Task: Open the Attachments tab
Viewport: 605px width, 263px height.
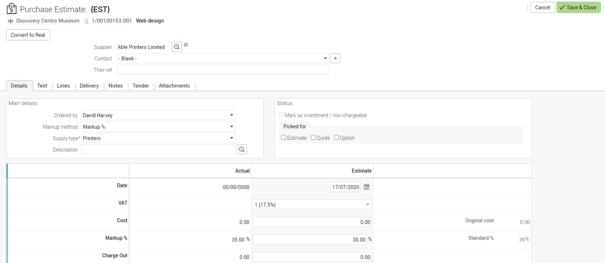Action: click(174, 86)
